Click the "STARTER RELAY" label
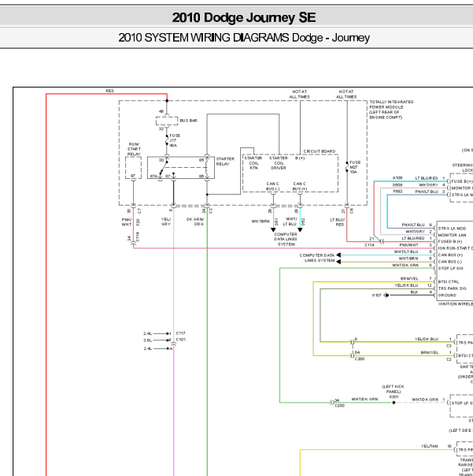Viewport: 473px width, 476px height. tap(225, 162)
